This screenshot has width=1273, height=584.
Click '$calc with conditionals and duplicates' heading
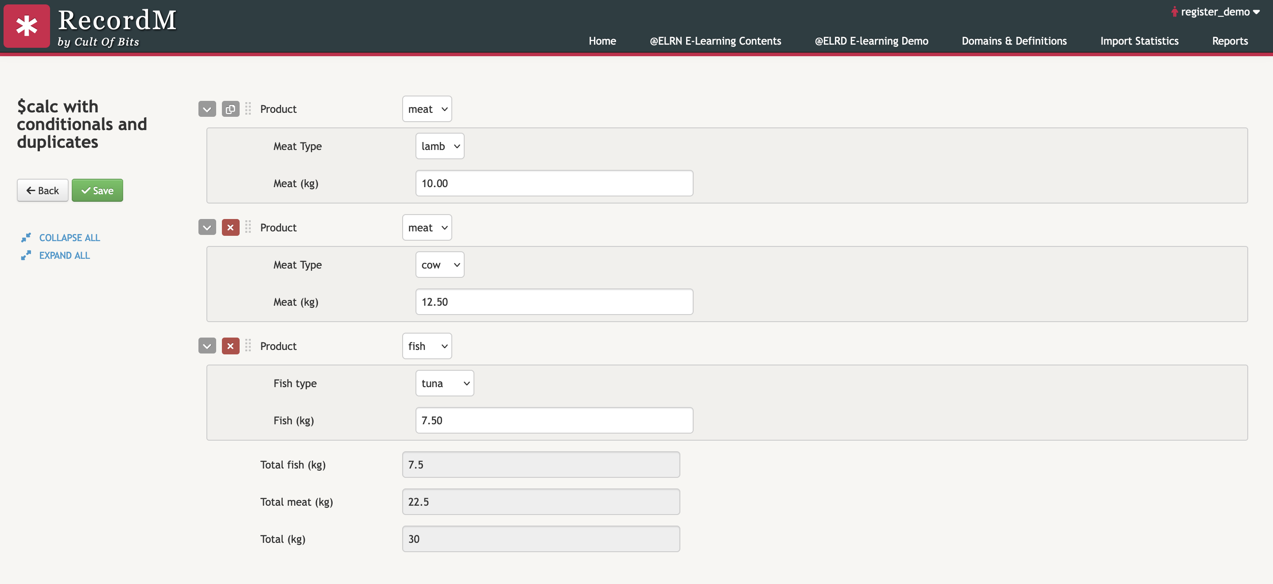pos(82,124)
